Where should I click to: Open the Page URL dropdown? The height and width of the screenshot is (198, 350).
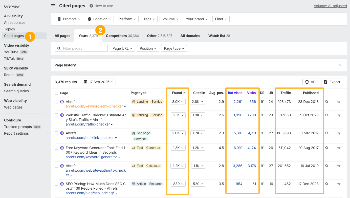[x=122, y=48]
